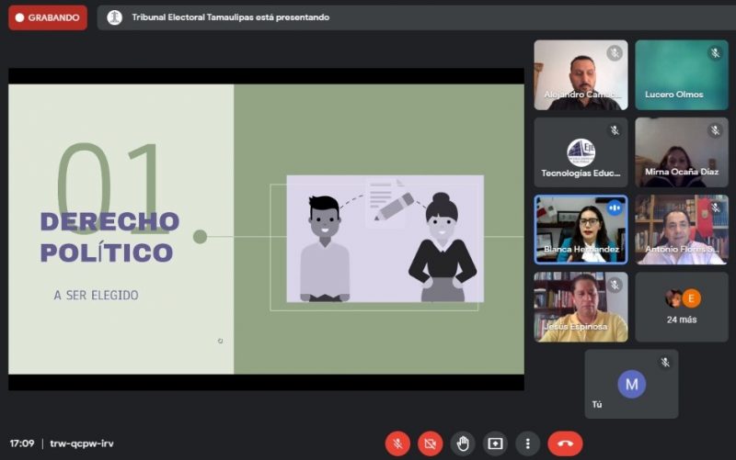The height and width of the screenshot is (460, 736).
Task: Click the presenter avatar icon in top banner
Action: (x=114, y=17)
